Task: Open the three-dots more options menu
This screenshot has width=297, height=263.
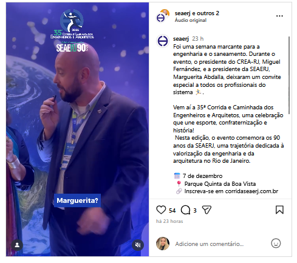Action: (x=279, y=16)
